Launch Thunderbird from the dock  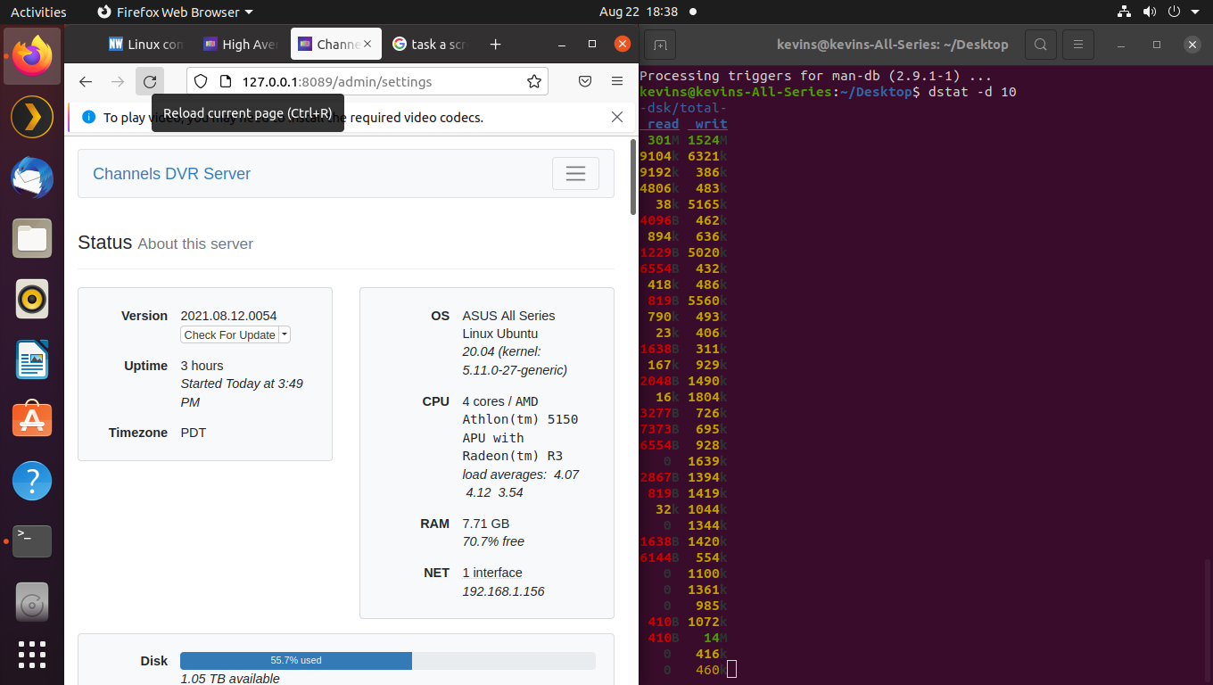click(32, 177)
